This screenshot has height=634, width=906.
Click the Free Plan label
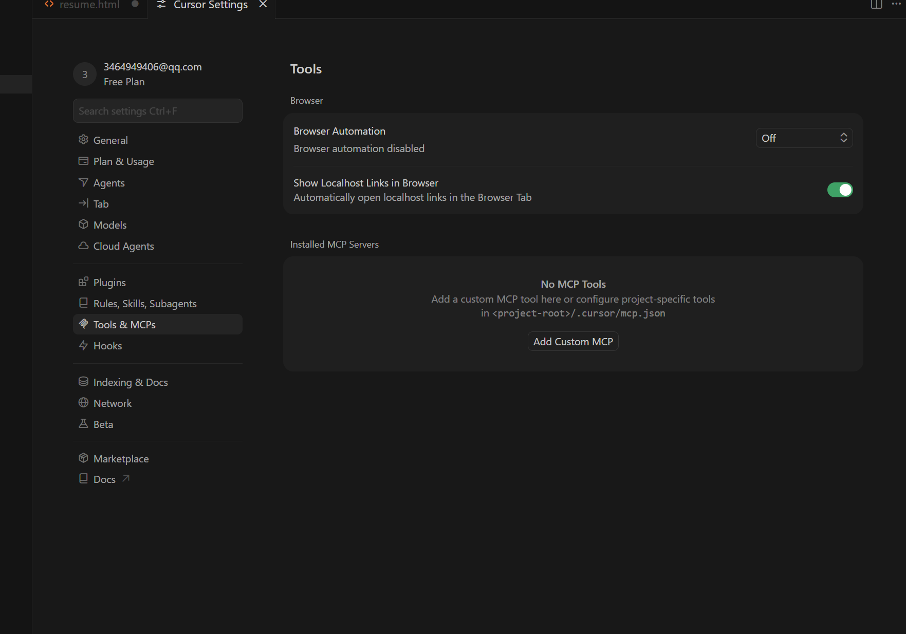point(124,82)
